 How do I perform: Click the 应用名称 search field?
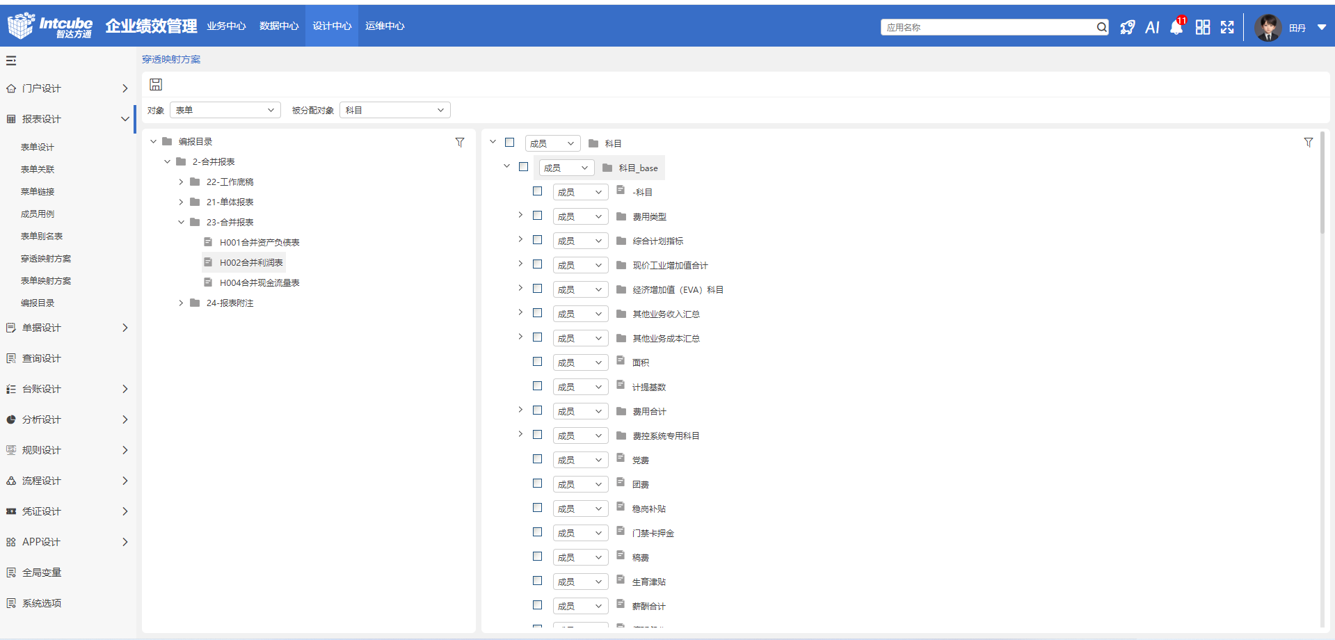pyautogui.click(x=988, y=27)
